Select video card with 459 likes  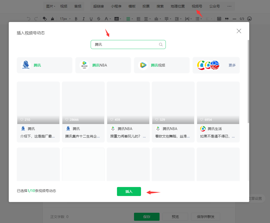point(128,112)
